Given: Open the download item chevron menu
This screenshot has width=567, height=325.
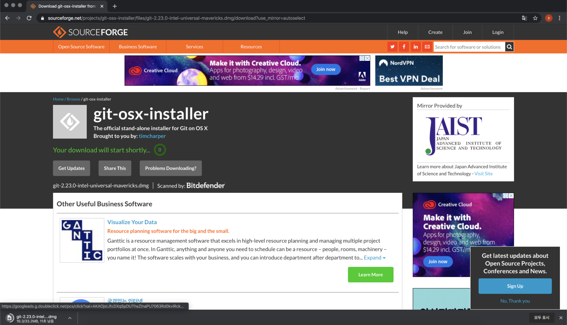Looking at the screenshot, I should [x=70, y=318].
